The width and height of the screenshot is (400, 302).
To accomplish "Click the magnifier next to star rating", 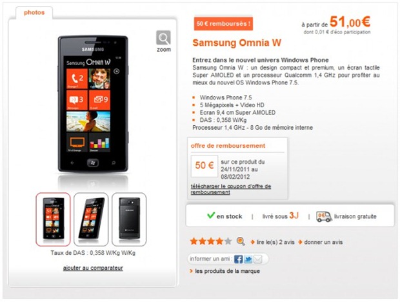I will [x=241, y=241].
